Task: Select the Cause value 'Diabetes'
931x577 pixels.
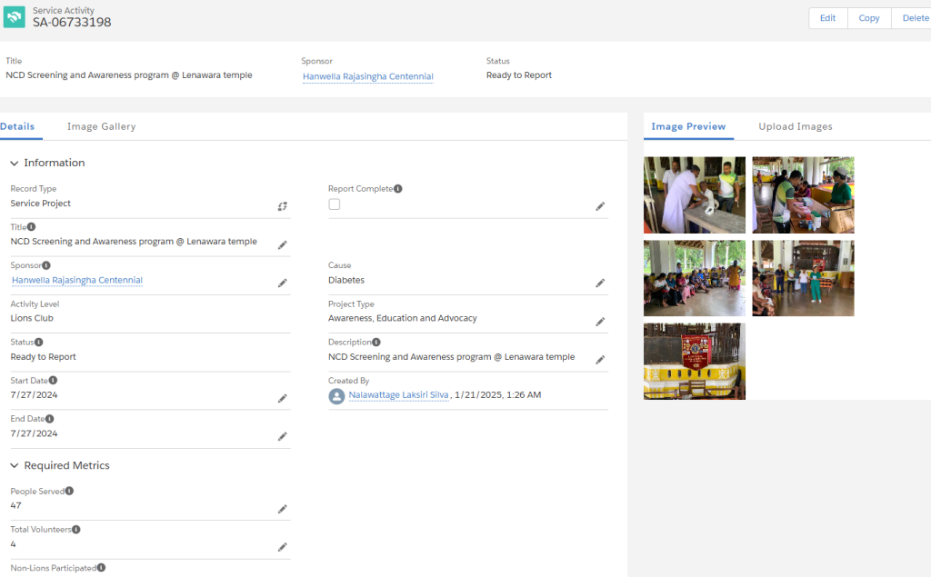Action: pos(346,280)
